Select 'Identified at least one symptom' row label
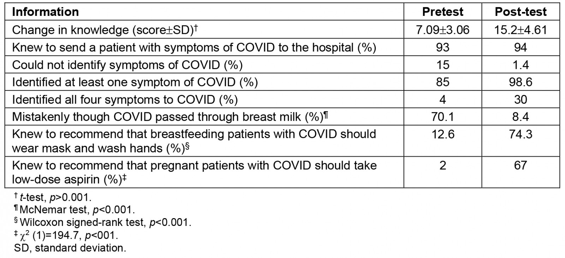Image resolution: width=565 pixels, height=258 pixels. click(135, 82)
